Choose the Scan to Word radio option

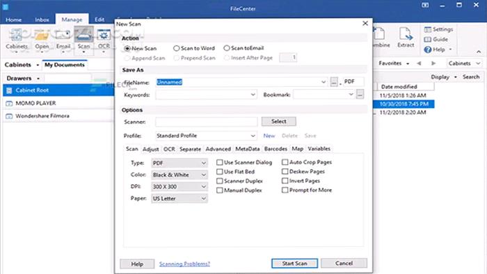pyautogui.click(x=177, y=48)
